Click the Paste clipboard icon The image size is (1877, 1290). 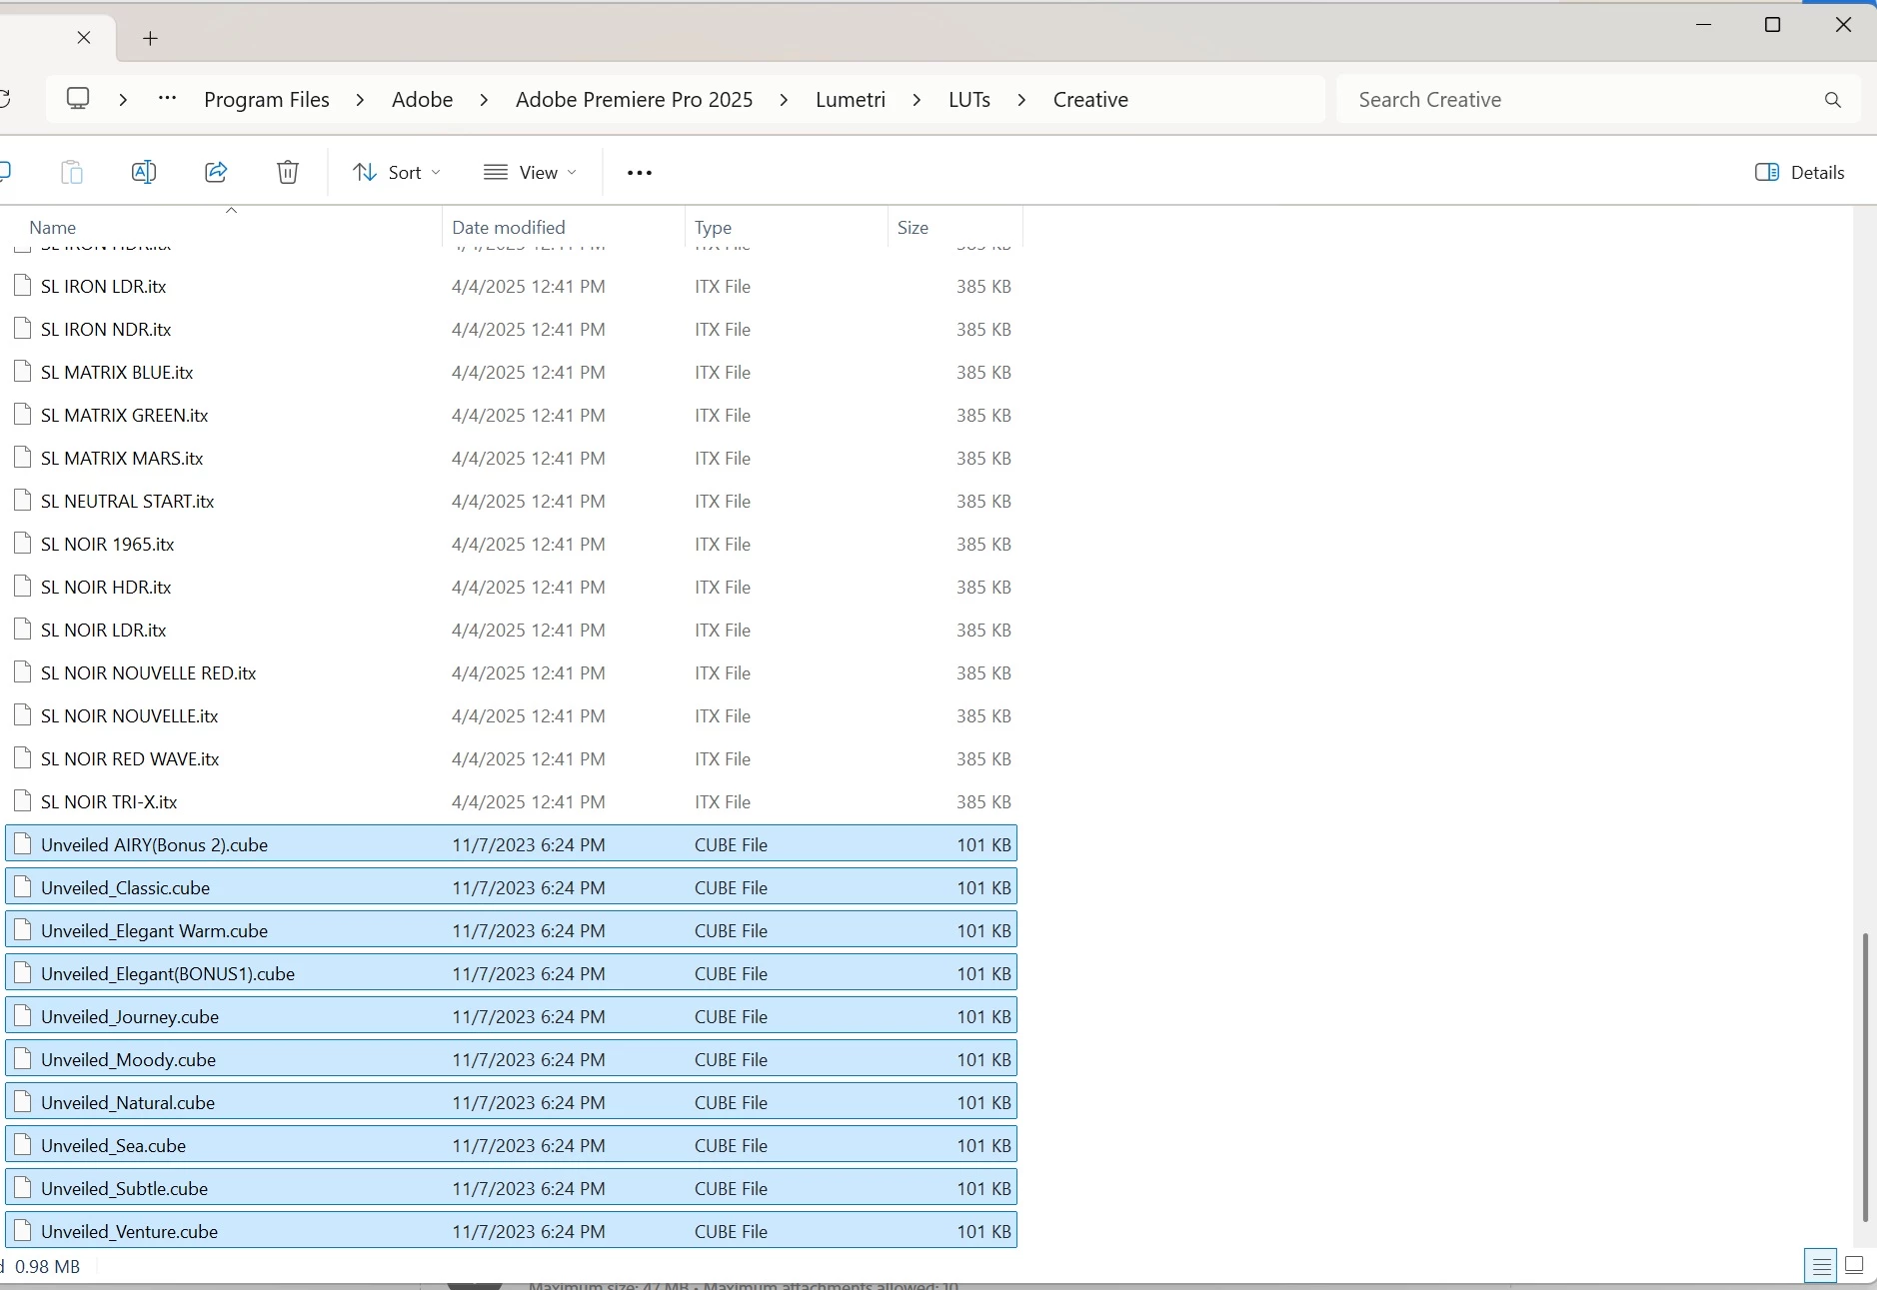tap(72, 172)
